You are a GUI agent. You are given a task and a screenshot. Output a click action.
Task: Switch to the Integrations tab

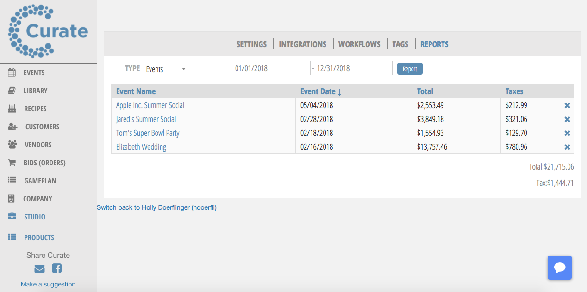[x=302, y=44]
